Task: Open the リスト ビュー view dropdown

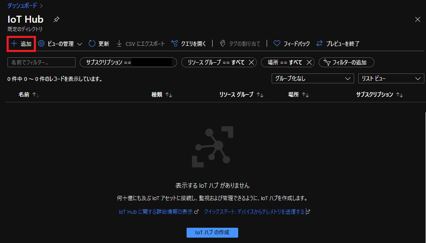Action: pyautogui.click(x=391, y=78)
